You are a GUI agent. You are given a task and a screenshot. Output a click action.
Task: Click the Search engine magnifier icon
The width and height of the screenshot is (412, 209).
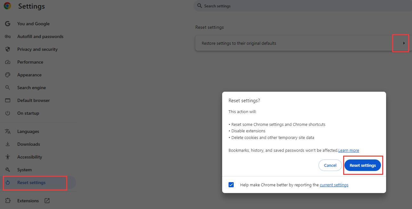pyautogui.click(x=7, y=87)
